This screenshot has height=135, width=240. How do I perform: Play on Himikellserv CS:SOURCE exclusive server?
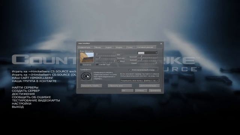tap(44, 72)
